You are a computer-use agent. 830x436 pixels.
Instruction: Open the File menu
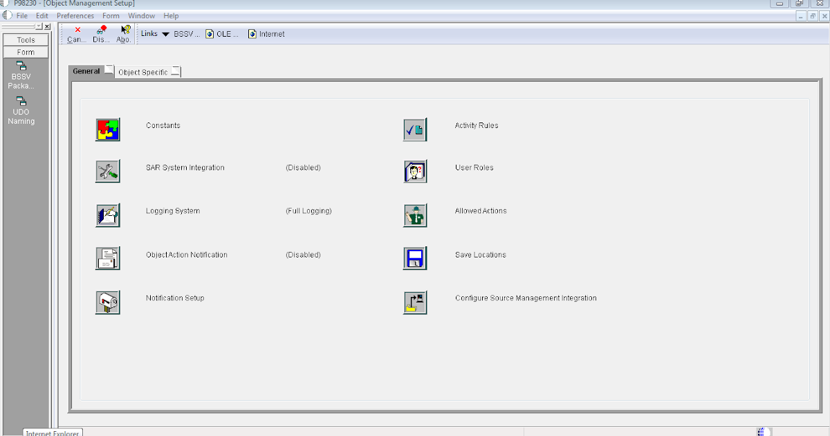(x=22, y=16)
